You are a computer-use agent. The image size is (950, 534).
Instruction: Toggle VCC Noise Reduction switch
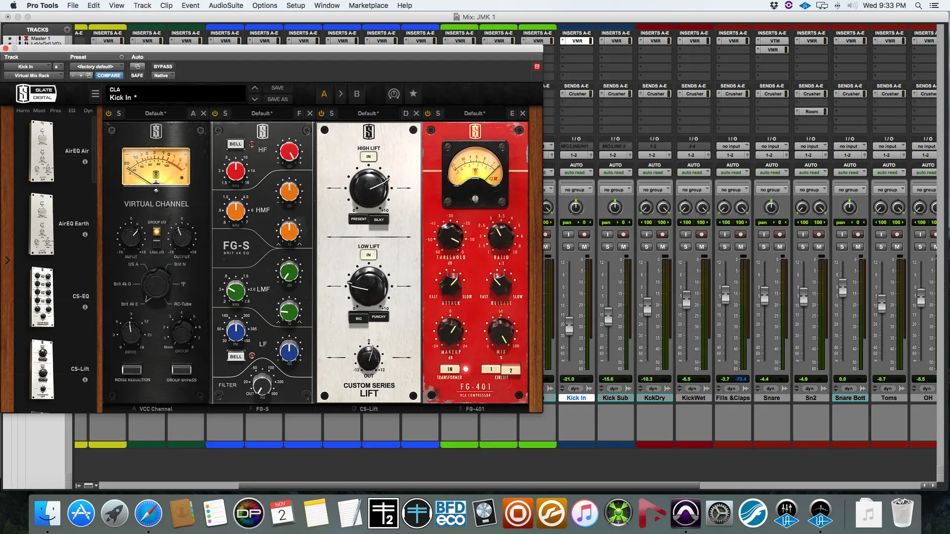click(132, 369)
